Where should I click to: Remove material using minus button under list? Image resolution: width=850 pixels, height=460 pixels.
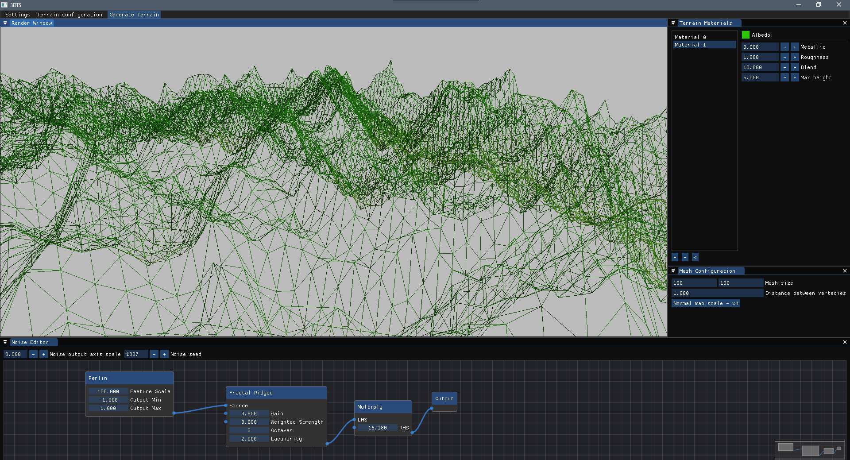click(x=685, y=257)
